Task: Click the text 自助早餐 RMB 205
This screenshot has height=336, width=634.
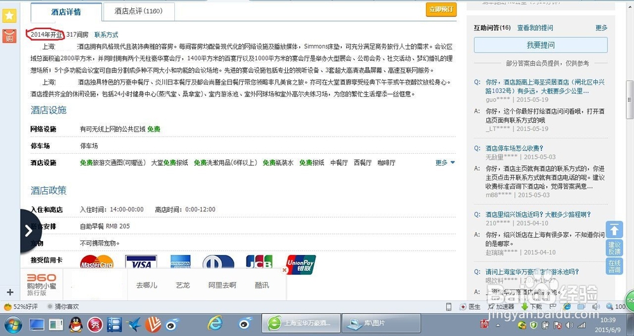Action: 105,227
